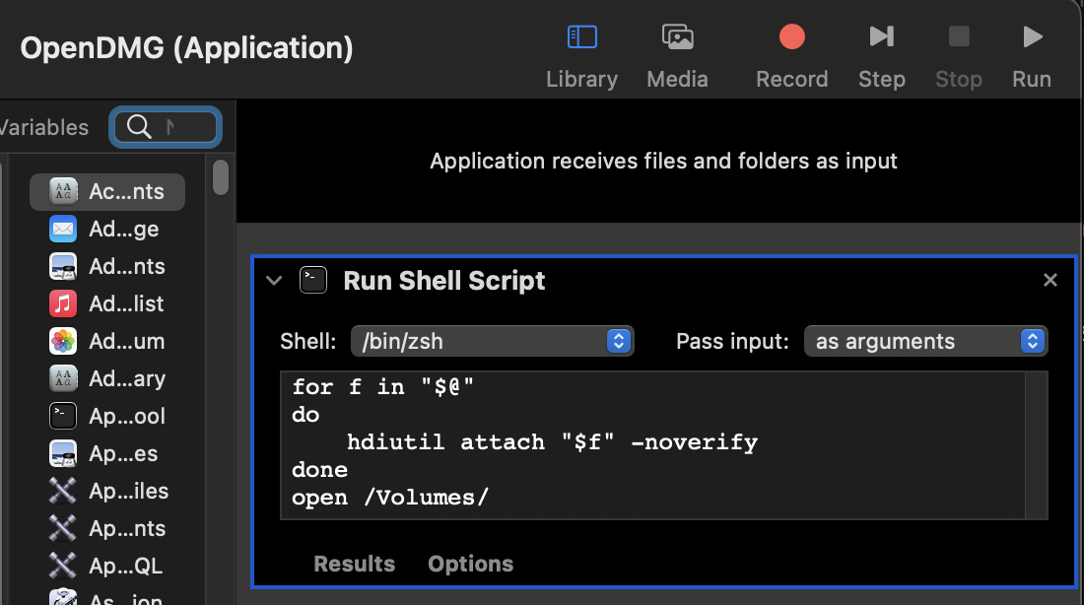The width and height of the screenshot is (1084, 605).
Task: Toggle the Library sidebar icon
Action: click(x=581, y=37)
